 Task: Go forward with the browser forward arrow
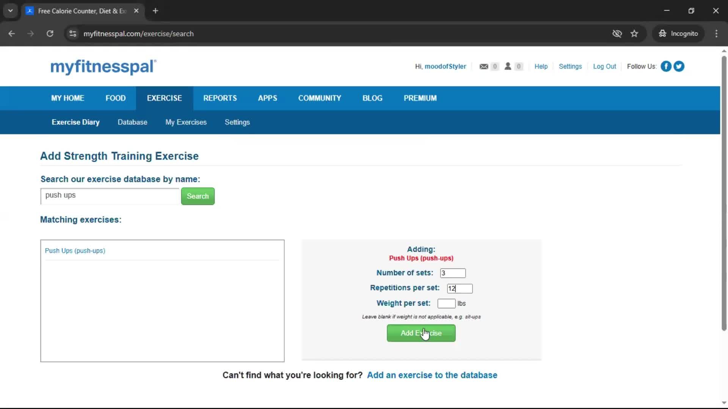coord(30,34)
